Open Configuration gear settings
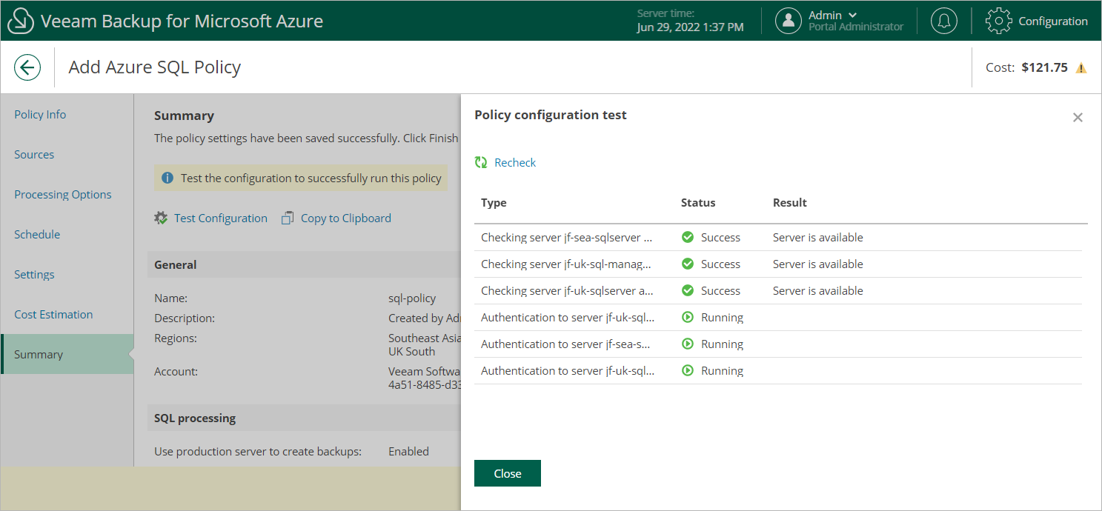The width and height of the screenshot is (1102, 511). tap(999, 21)
